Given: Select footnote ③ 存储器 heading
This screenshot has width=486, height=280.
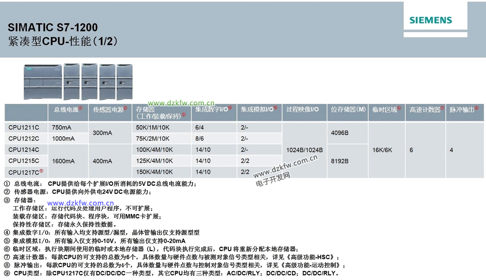Looking at the screenshot, I should click(x=20, y=200).
